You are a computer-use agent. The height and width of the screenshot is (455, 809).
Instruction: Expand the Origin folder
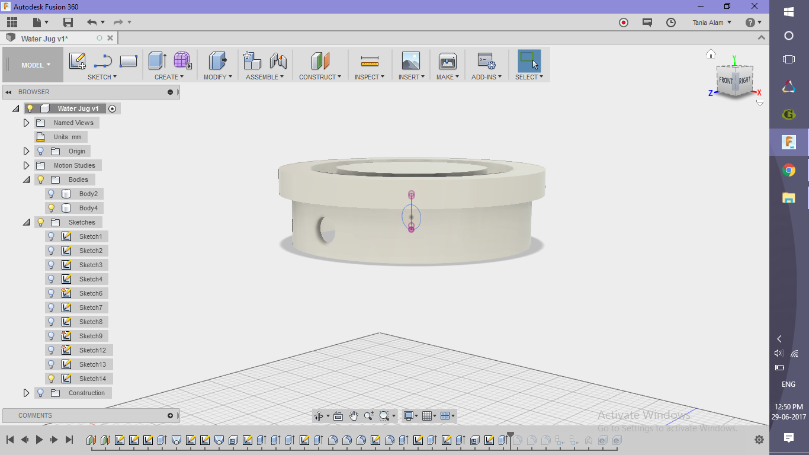(x=26, y=151)
